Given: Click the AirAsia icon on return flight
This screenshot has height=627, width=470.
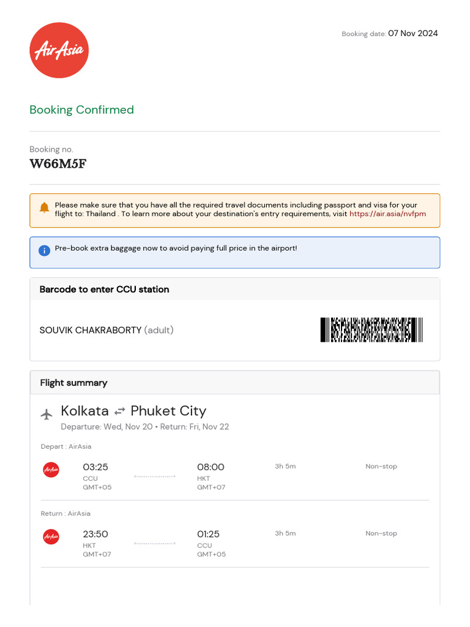Looking at the screenshot, I should [51, 537].
